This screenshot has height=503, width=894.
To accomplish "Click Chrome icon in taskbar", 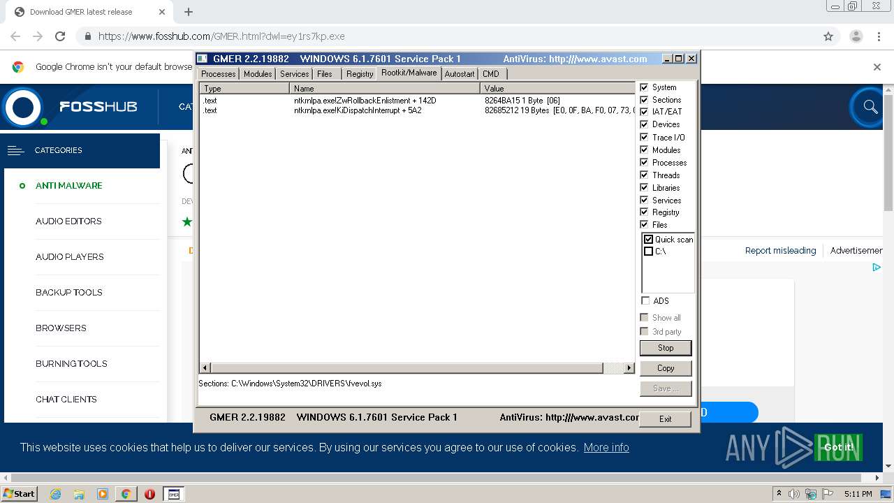I will click(x=126, y=494).
